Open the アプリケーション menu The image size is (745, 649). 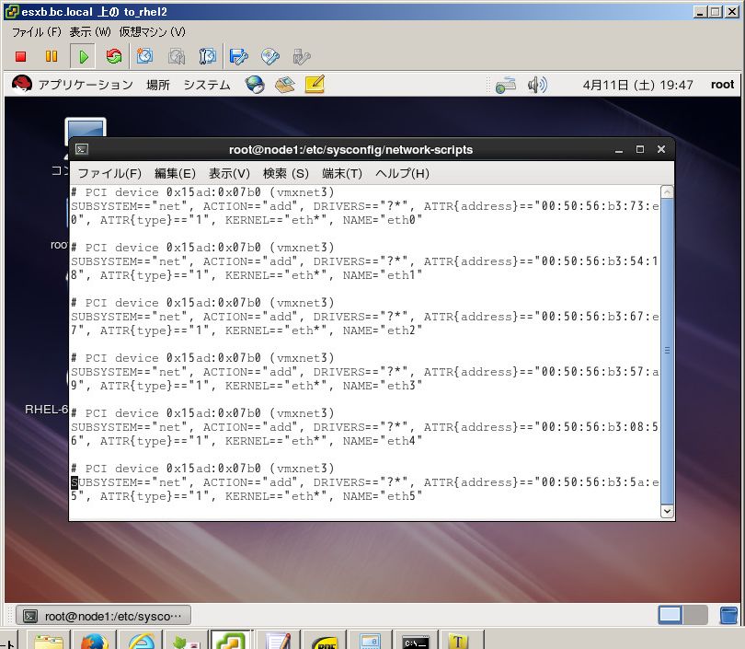86,85
